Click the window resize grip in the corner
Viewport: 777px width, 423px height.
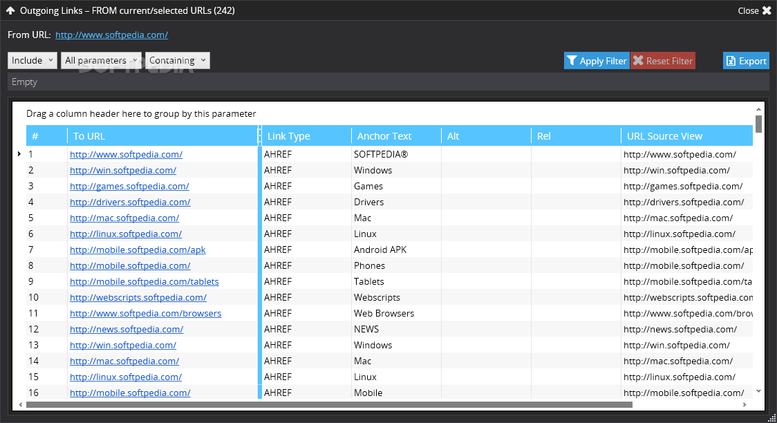[771, 418]
